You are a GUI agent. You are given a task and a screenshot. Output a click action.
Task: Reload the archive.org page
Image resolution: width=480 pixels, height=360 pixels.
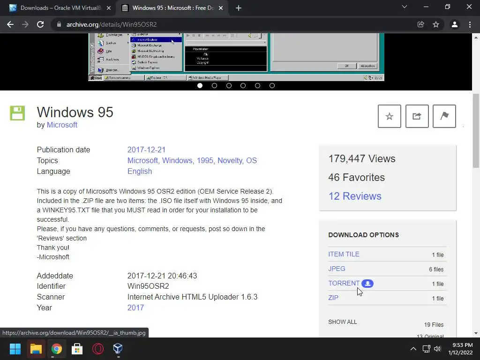click(x=40, y=24)
